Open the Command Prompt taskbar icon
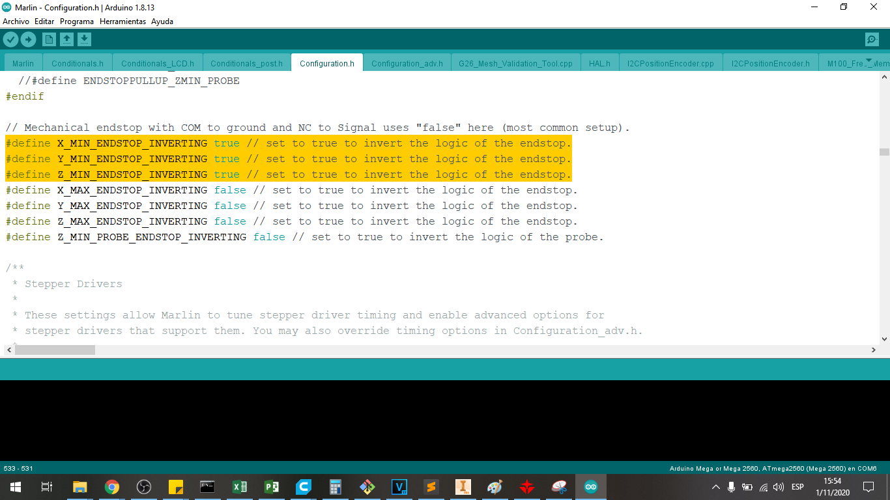 208,487
